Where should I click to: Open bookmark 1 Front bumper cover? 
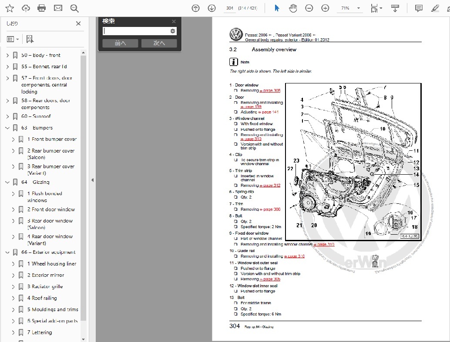(x=52, y=139)
